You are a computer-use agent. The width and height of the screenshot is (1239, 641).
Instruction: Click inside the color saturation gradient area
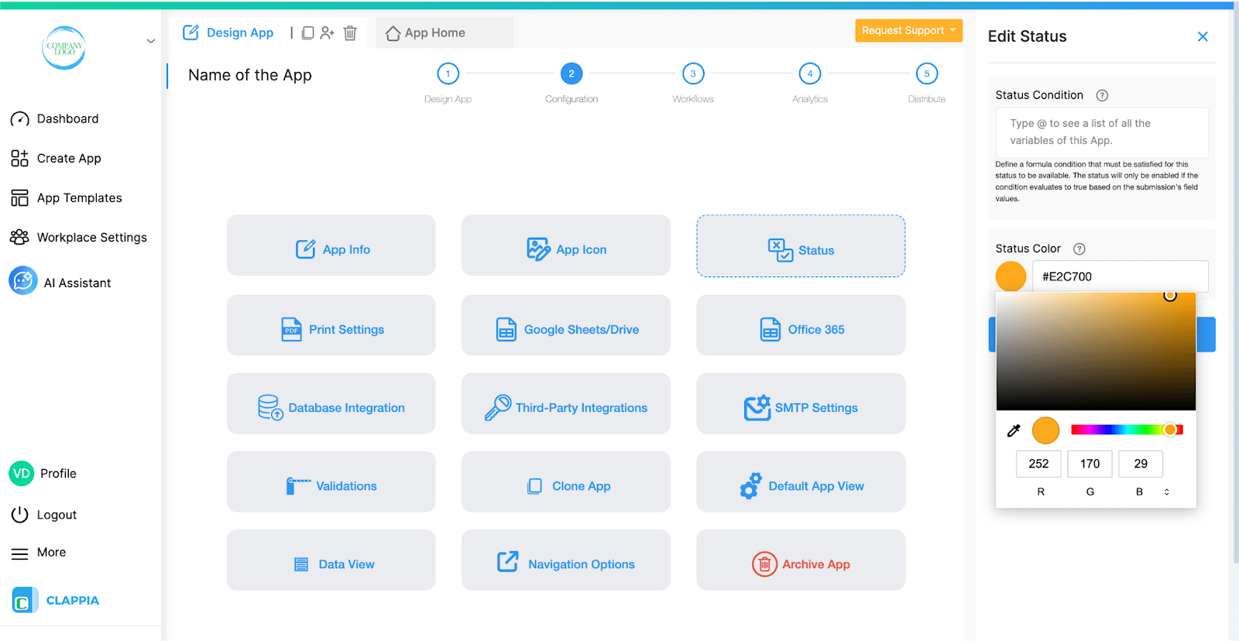coord(1096,351)
